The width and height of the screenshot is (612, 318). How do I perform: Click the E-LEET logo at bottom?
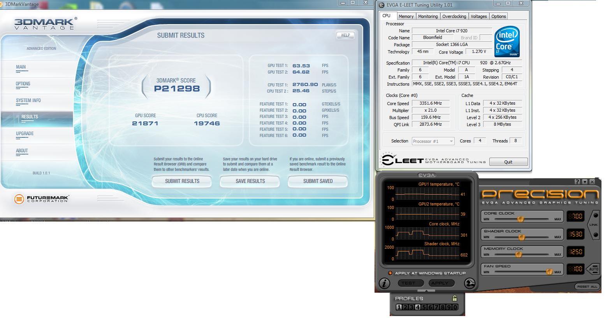pos(433,160)
